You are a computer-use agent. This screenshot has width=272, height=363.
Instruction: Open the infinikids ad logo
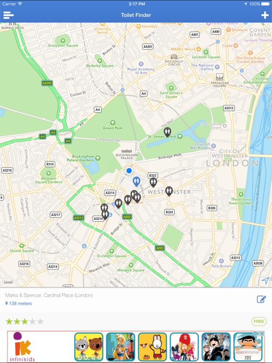click(23, 347)
